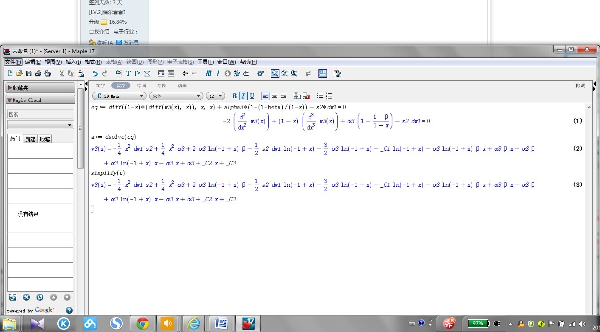Click the hand interrupt computation icon
This screenshot has width=600, height=332.
(228, 73)
